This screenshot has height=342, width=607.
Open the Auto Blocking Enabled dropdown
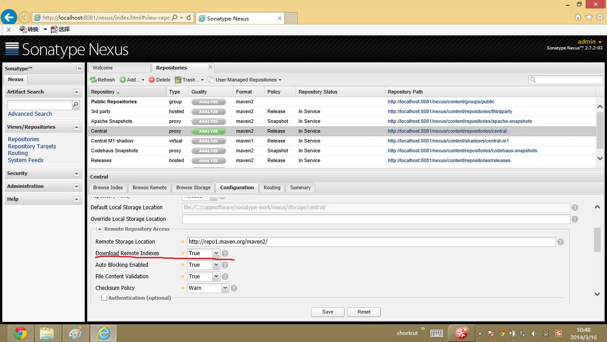pyautogui.click(x=216, y=265)
